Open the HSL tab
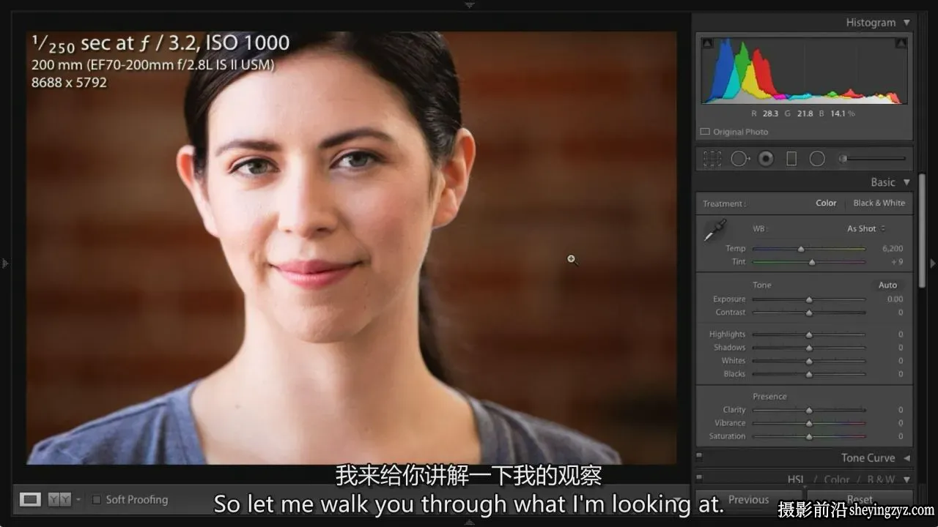 (x=795, y=479)
